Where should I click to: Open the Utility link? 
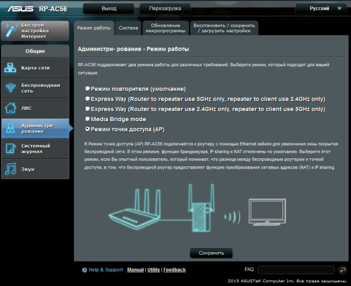point(153,270)
